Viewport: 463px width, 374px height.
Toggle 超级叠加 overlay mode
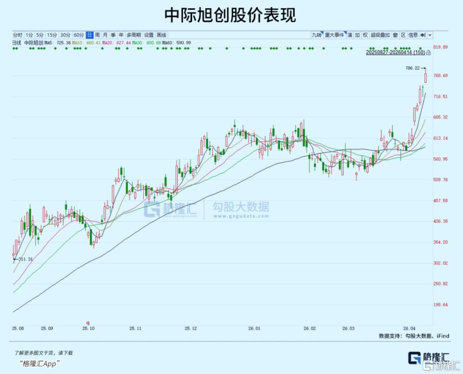point(380,35)
